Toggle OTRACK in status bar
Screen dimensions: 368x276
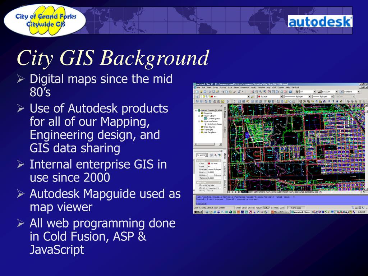[x=275, y=208]
